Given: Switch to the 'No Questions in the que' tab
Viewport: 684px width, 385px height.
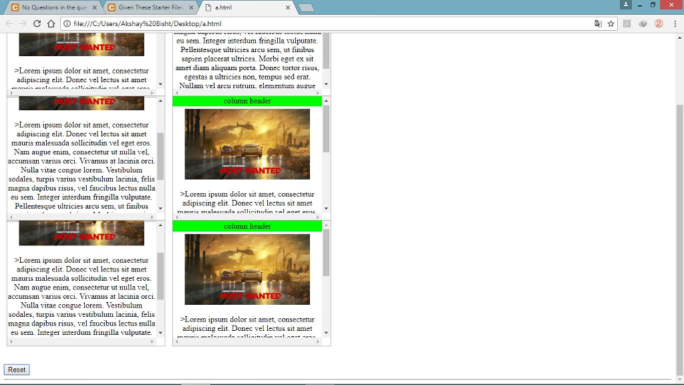Looking at the screenshot, I should pyautogui.click(x=54, y=7).
